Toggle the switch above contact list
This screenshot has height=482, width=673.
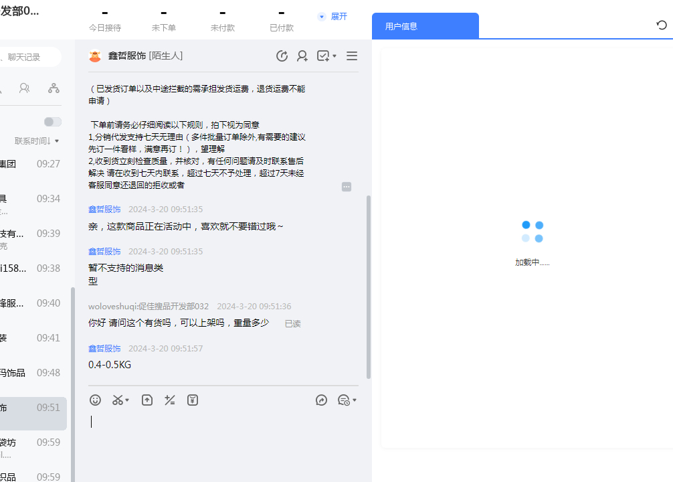tap(52, 122)
